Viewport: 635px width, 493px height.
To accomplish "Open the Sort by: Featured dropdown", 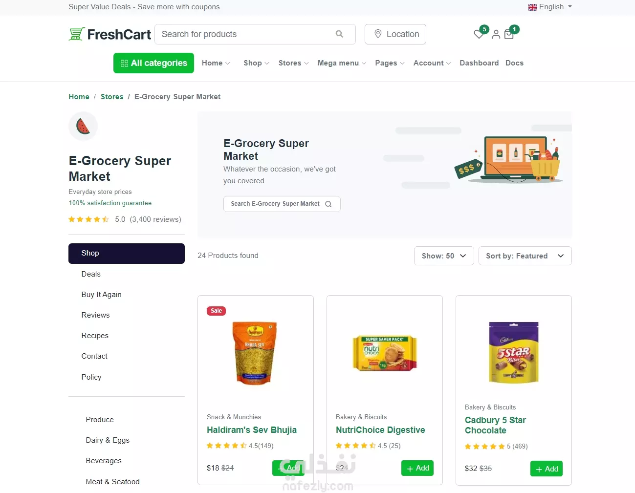I will point(525,256).
